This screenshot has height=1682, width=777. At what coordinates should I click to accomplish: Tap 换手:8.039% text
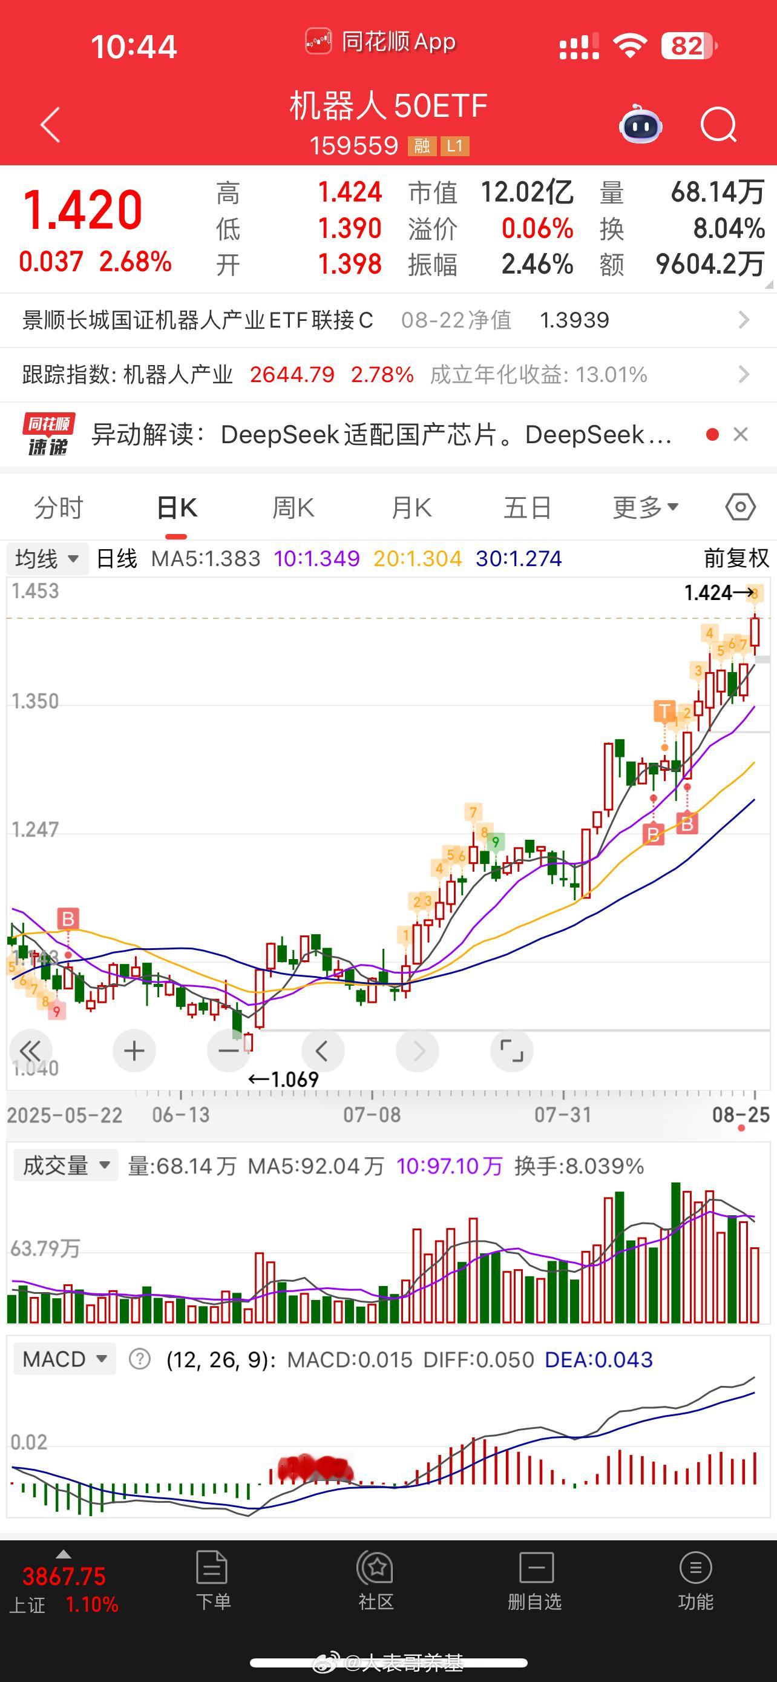(579, 1166)
